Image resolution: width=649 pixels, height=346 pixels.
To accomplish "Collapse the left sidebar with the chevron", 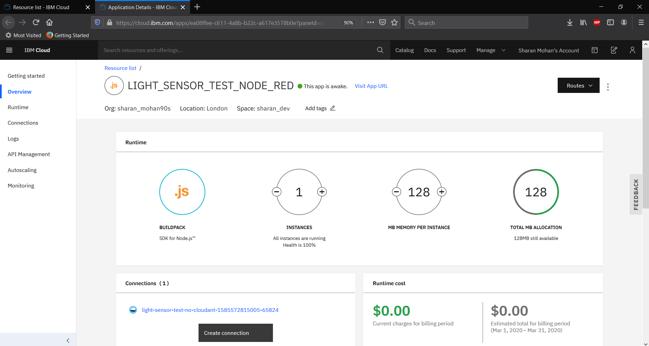I will (68, 340).
